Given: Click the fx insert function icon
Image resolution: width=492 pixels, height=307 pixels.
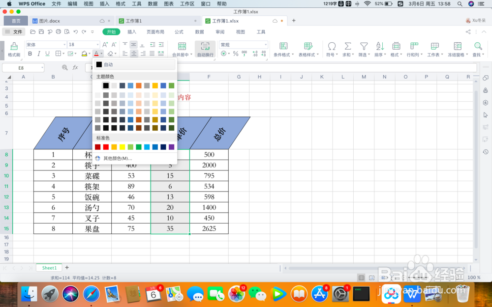Looking at the screenshot, I should tap(75, 67).
